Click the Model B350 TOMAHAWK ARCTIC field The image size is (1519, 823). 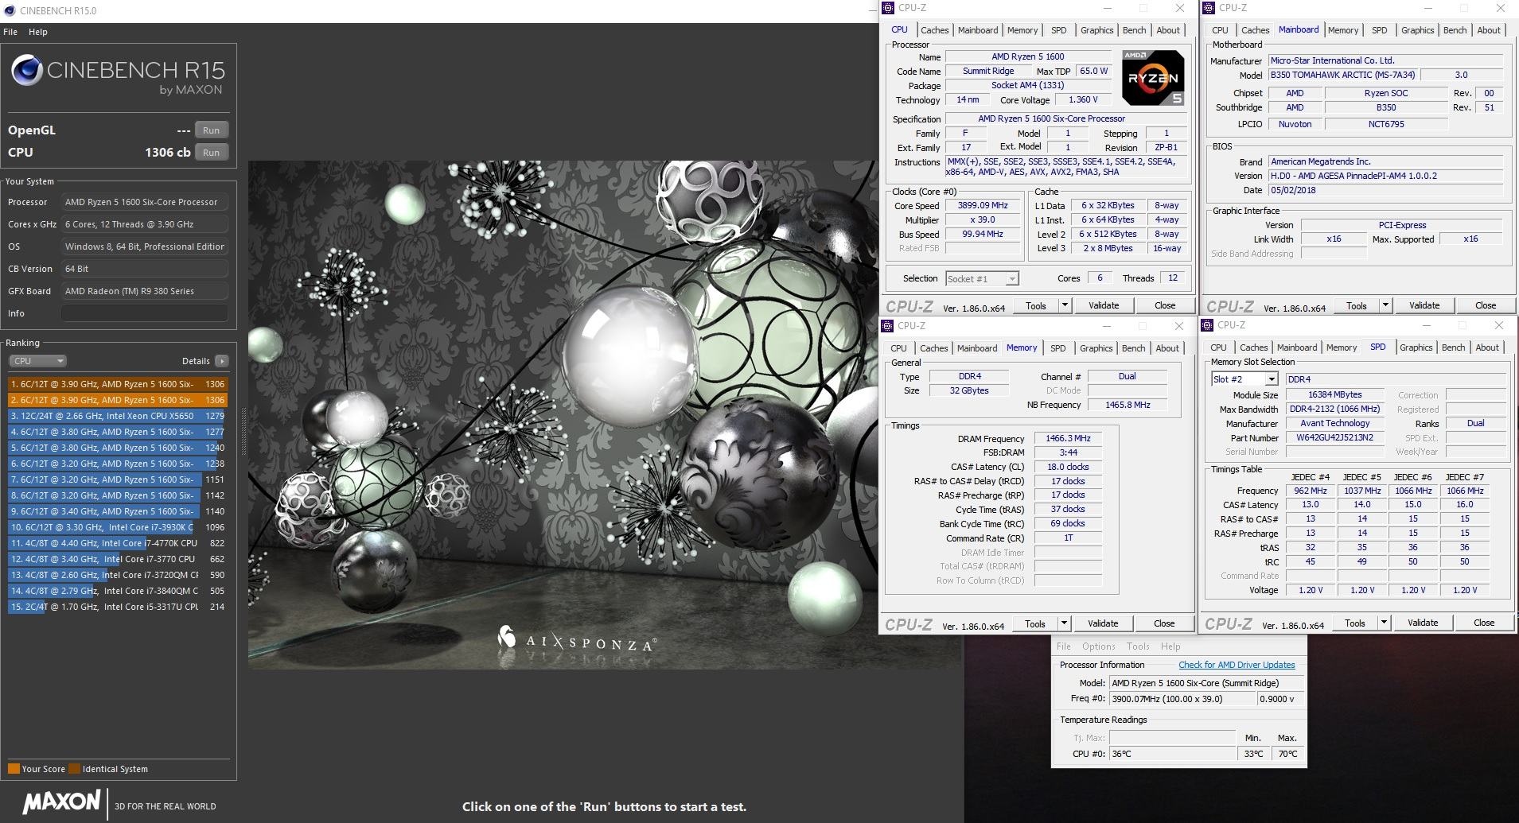pyautogui.click(x=1343, y=75)
